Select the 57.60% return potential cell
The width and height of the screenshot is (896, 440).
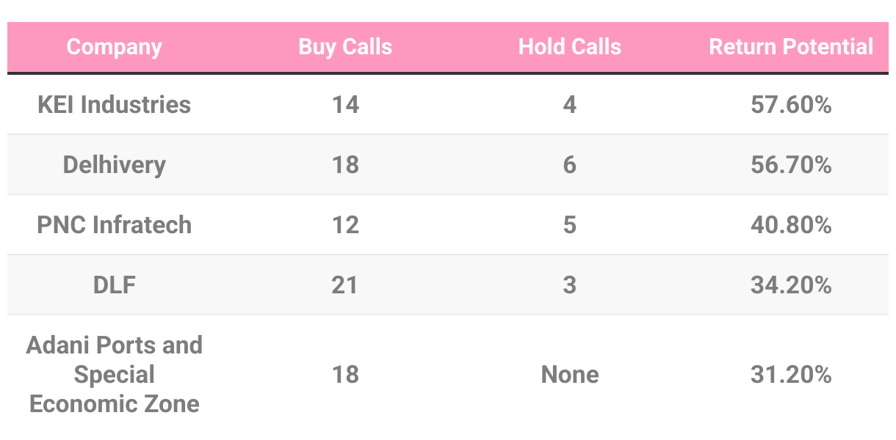791,104
